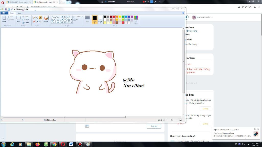262x147 pixels.
Task: Choose the Oval shape in Shapes gallery
Action: pyautogui.click(x=58, y=17)
